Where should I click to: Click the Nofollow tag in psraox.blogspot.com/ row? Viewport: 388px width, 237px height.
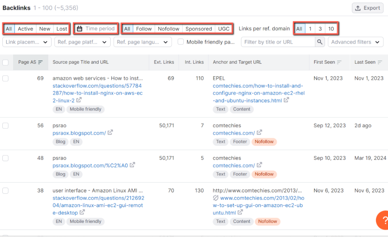click(x=264, y=142)
